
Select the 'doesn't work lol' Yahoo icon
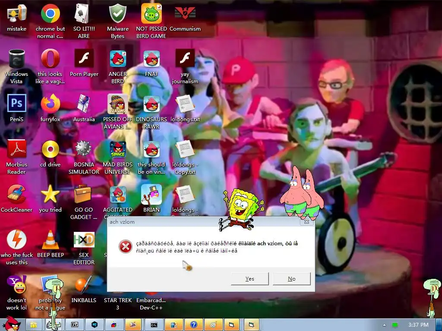[17, 285]
